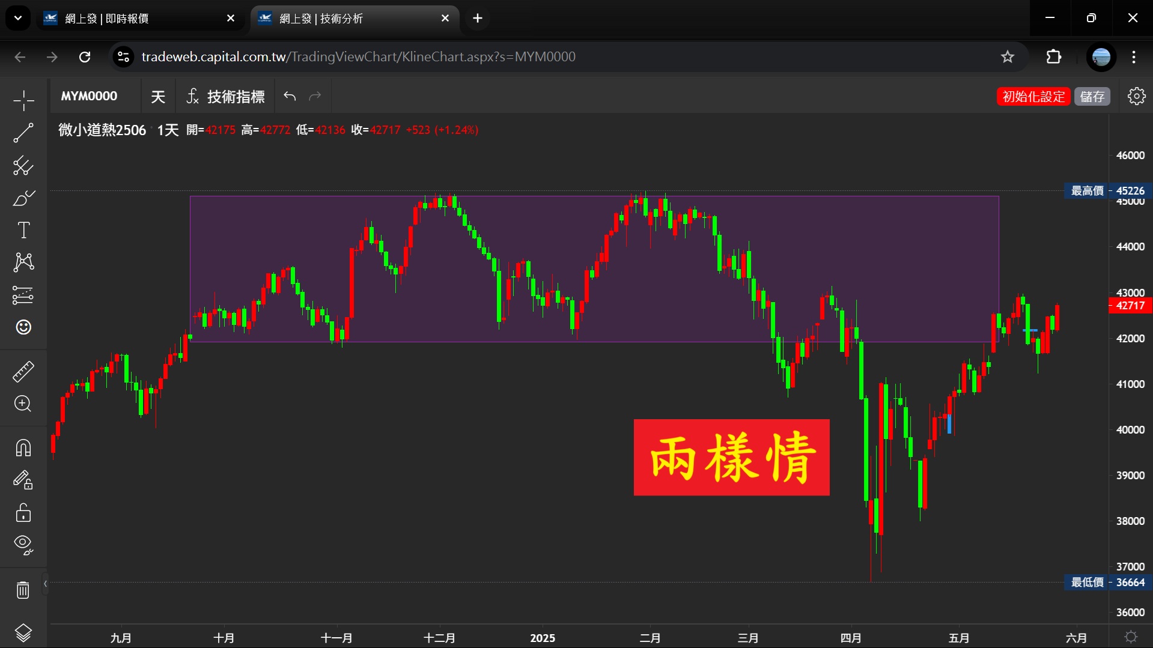Hide all drawings with eye icon

pyautogui.click(x=23, y=545)
